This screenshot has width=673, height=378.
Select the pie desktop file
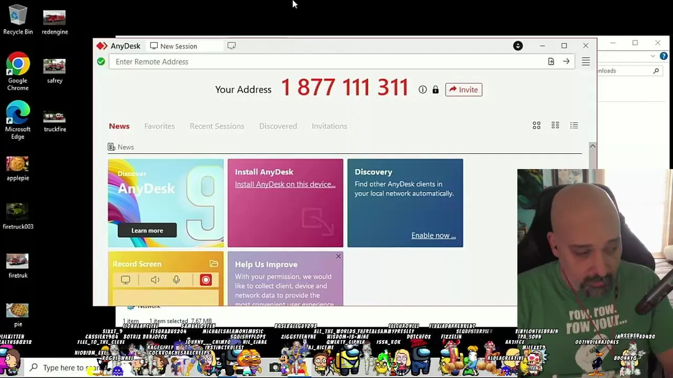click(x=18, y=314)
